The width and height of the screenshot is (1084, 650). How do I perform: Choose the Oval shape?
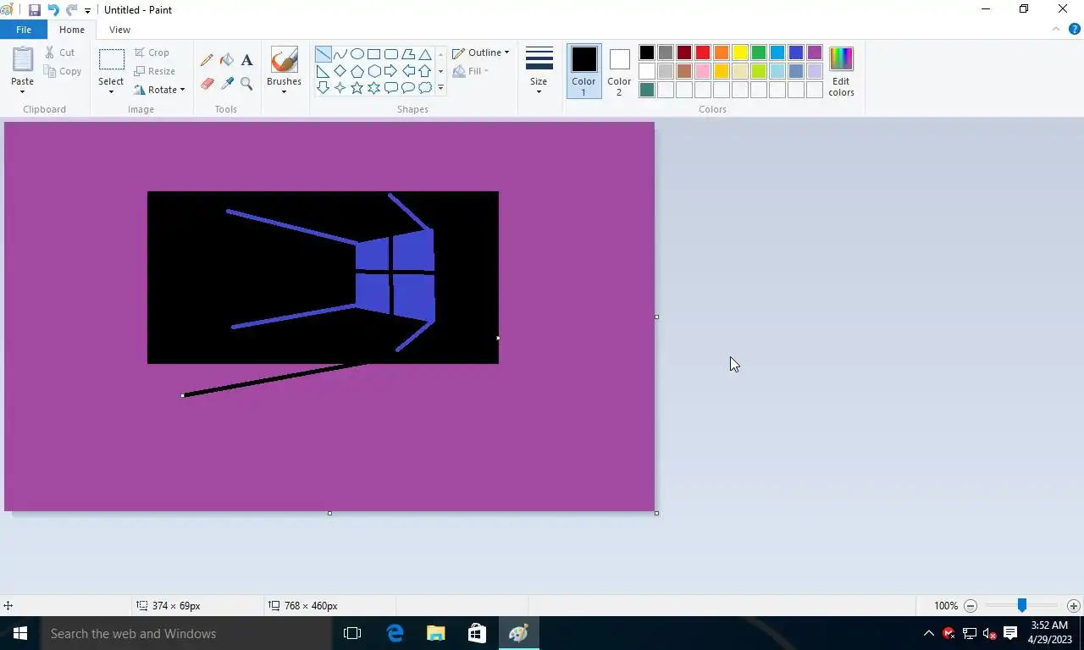pos(357,54)
